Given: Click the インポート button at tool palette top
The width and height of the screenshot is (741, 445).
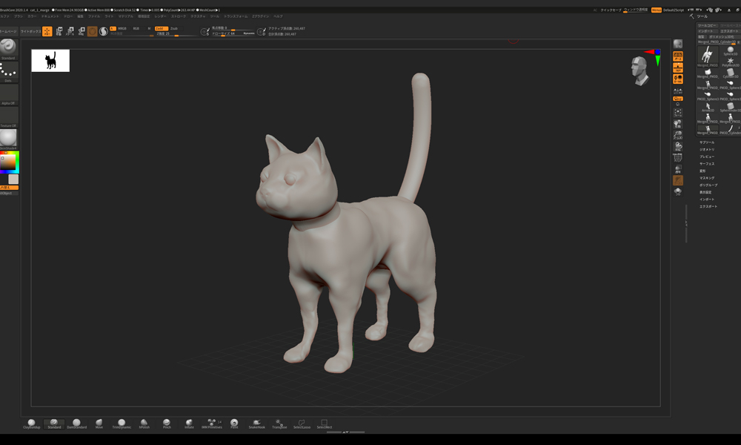Looking at the screenshot, I should [708, 31].
